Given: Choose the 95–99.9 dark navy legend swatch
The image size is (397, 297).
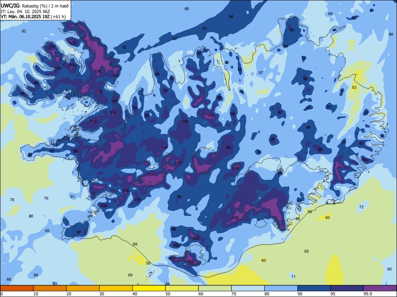Looking at the screenshot, I should (x=347, y=288).
